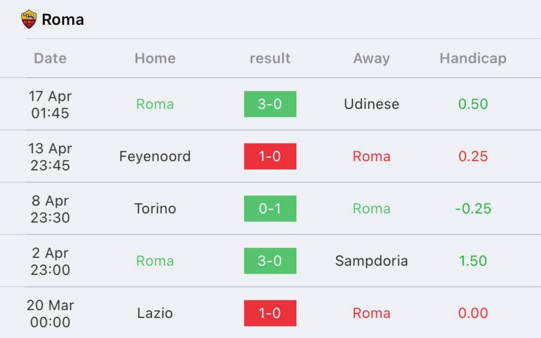This screenshot has height=338, width=541.
Task: Open the Sampdoria team name
Action: pyautogui.click(x=371, y=261)
